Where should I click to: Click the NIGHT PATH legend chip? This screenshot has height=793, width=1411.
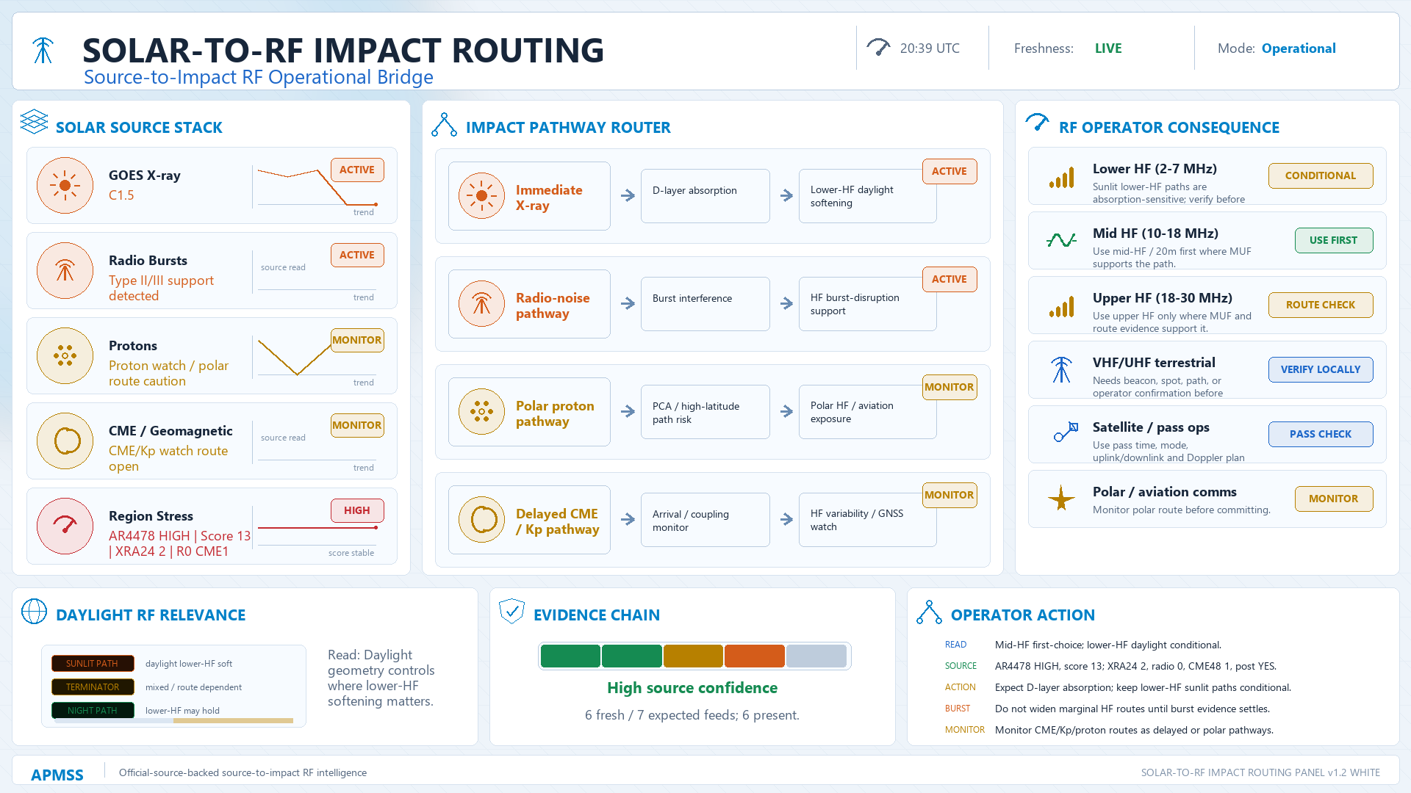pyautogui.click(x=93, y=710)
